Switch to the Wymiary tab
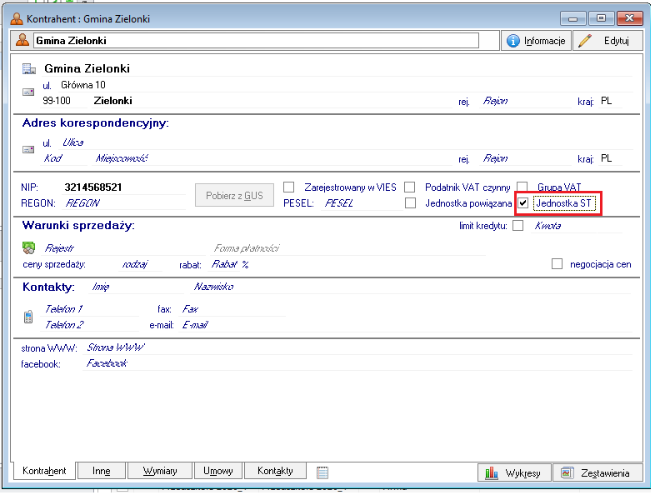The height and width of the screenshot is (495, 655). 159,471
